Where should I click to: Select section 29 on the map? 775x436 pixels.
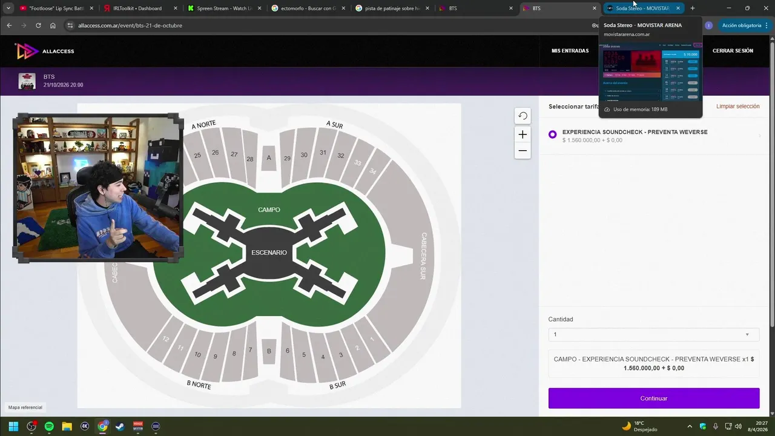click(287, 158)
